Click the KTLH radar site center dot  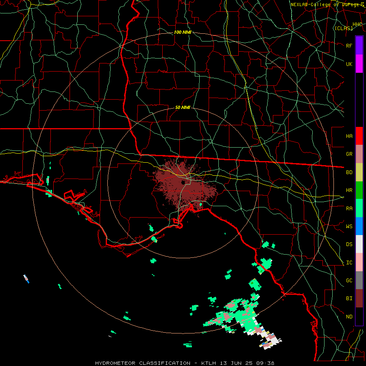(x=183, y=182)
